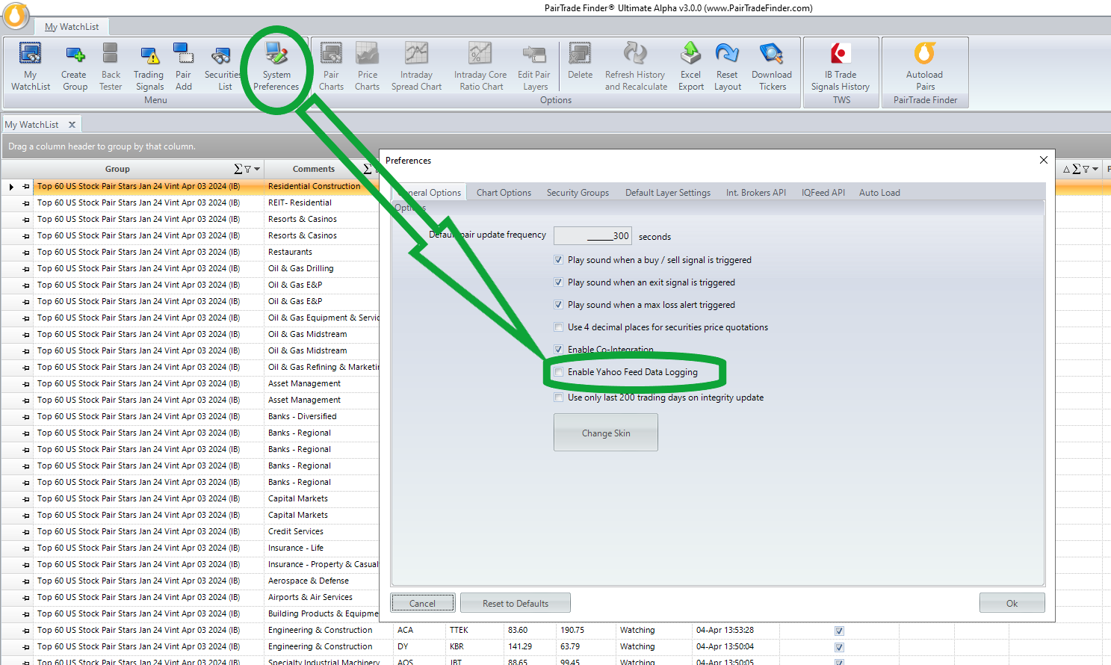
Task: Click the Change Skin button
Action: pyautogui.click(x=606, y=433)
